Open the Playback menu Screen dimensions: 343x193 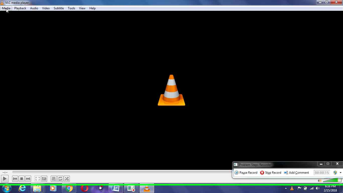point(20,8)
